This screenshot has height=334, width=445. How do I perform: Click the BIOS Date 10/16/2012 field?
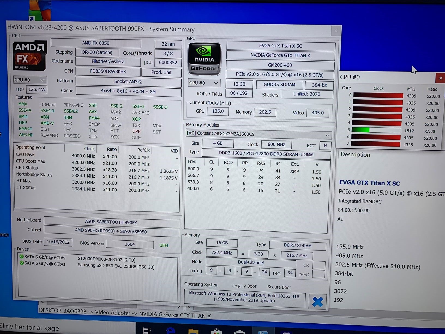click(58, 242)
